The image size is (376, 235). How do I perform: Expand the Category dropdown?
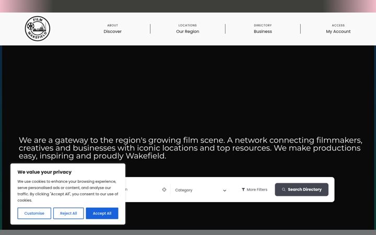[201, 190]
